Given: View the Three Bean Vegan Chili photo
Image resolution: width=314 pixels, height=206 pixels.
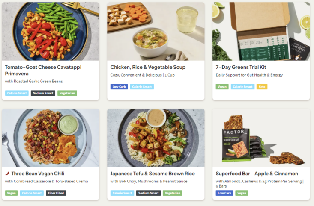Looking at the screenshot, I should tap(51, 138).
